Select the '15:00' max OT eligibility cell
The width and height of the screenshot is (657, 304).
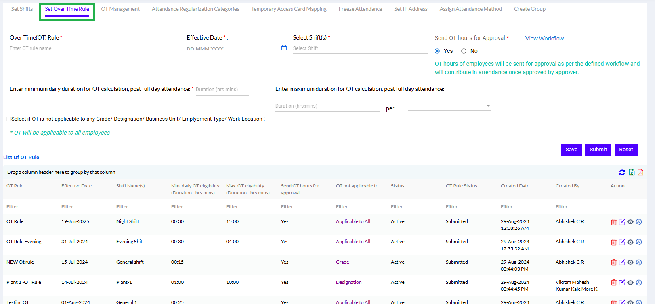click(232, 221)
